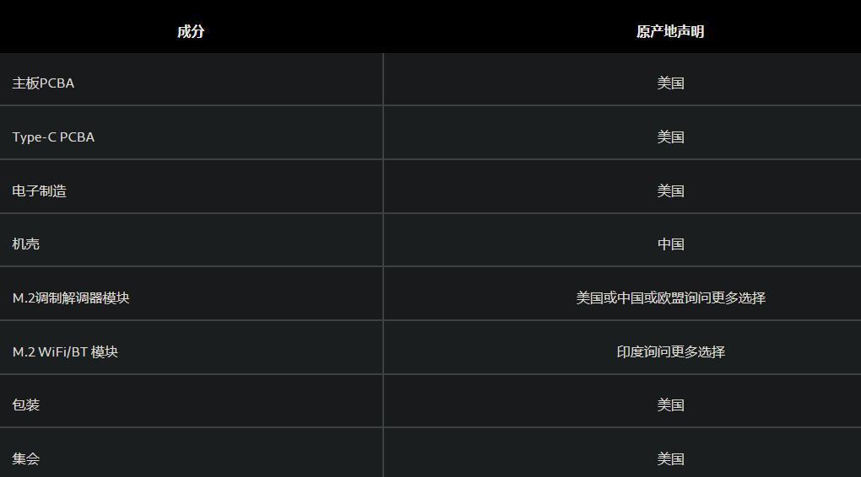Click the 原产地声明 column header
This screenshot has width=861, height=477.
(x=670, y=31)
